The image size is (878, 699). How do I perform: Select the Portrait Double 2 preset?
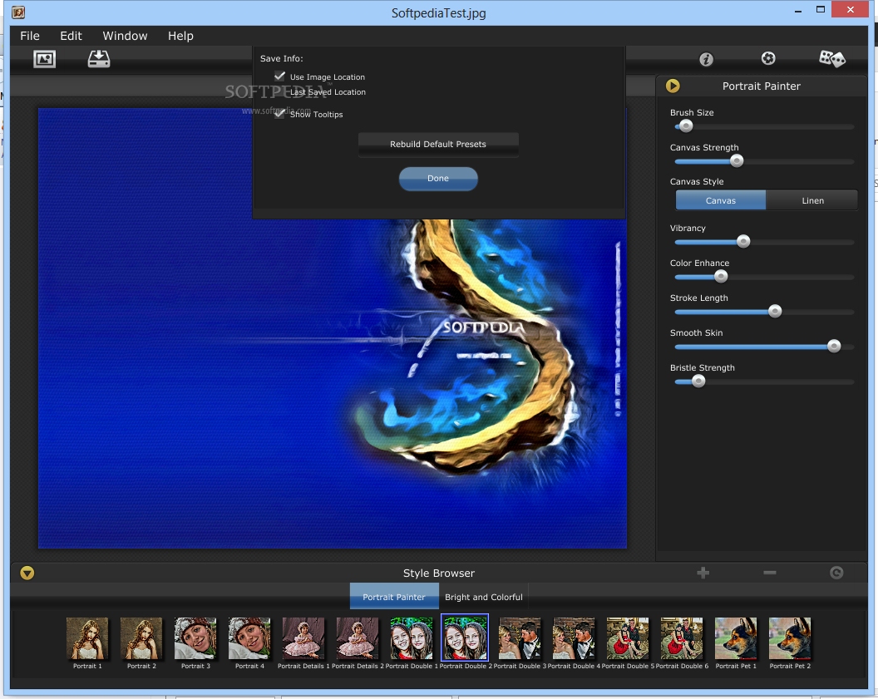click(465, 638)
